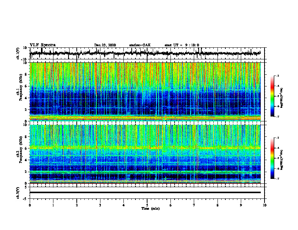
Task: Click time axis tick label "6"
Action: 171,205
